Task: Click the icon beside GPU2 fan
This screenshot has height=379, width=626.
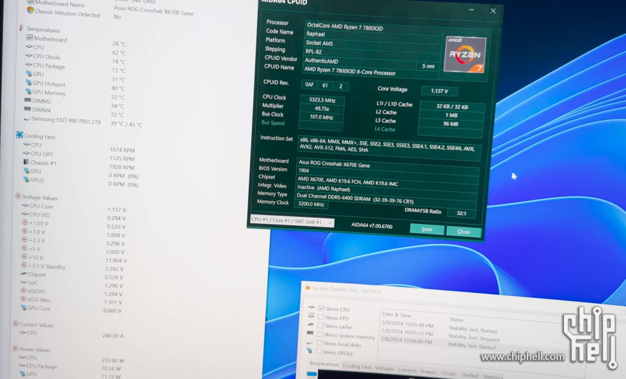Action: coord(26,179)
